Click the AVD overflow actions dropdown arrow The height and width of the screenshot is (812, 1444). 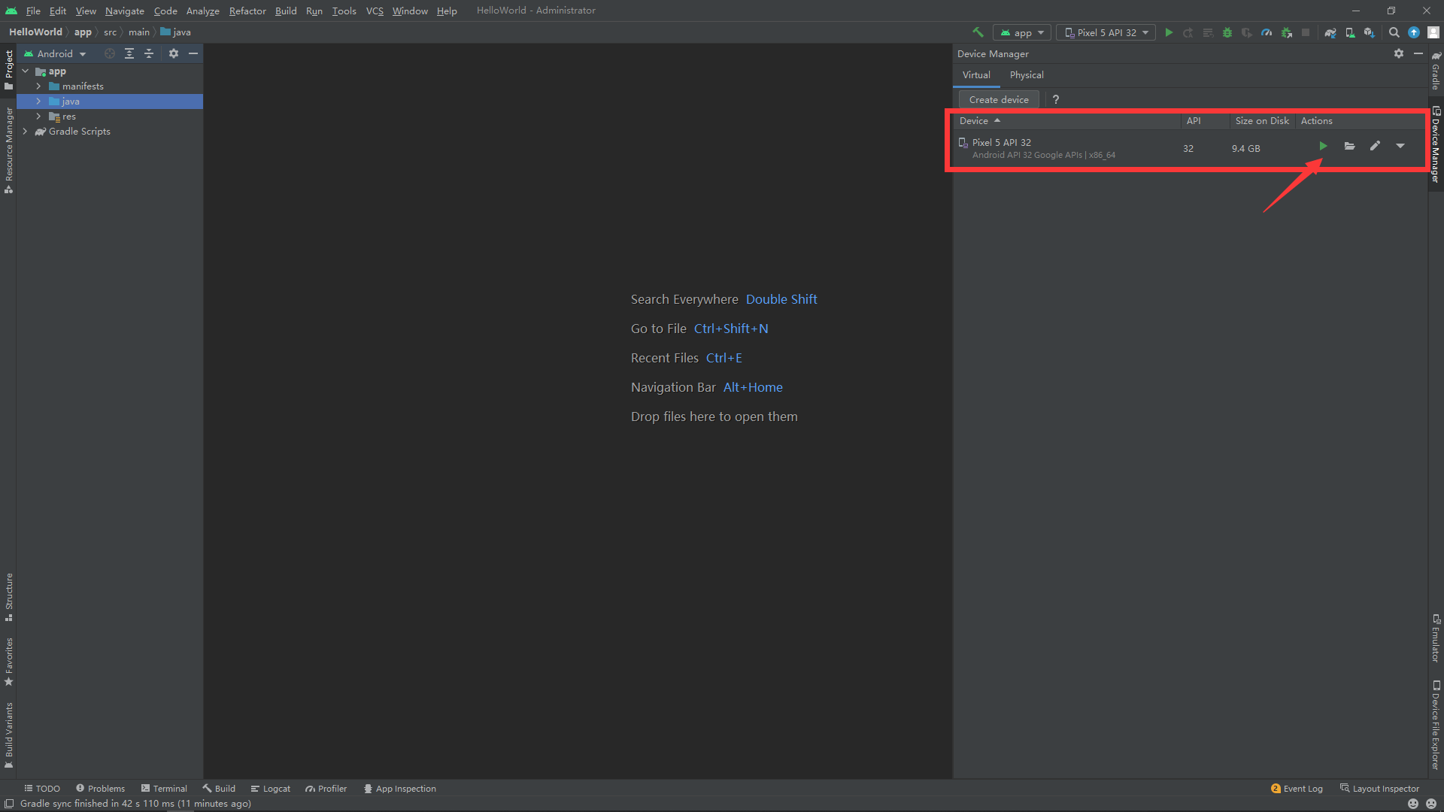point(1401,147)
